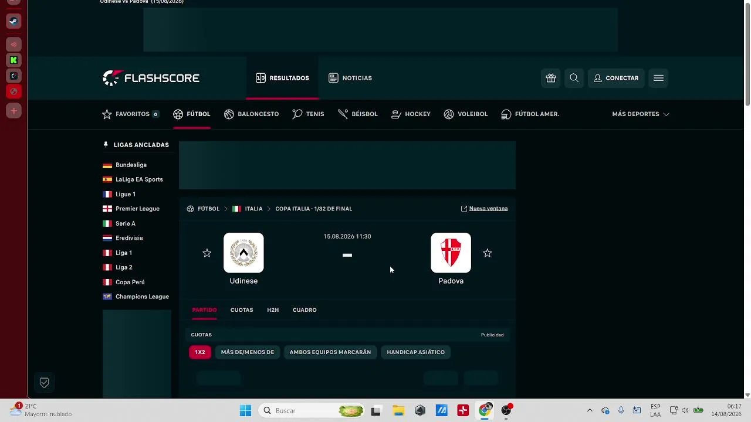
Task: Open the gift box rewards icon
Action: pos(550,78)
